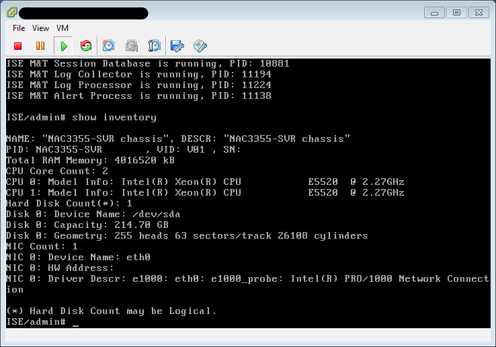Click the 'Disk 0: Device Name: /dev/sda' line
Viewport: 496px width, 347px height.
coord(93,215)
